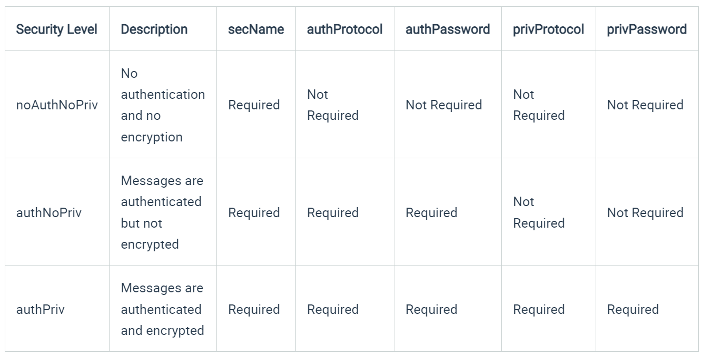The image size is (702, 357).
Task: Click the authPassword column header
Action: click(448, 29)
